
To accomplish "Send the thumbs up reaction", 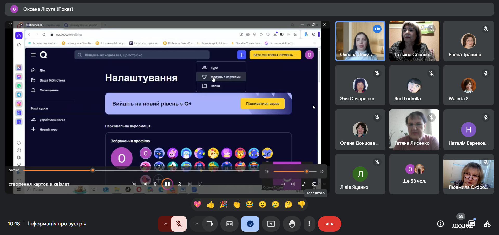I will coord(211,205).
